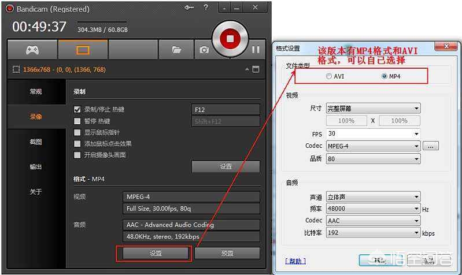Image resolution: width=462 pixels, height=275 pixels.
Task: Open the output folder icon
Action: 176,50
